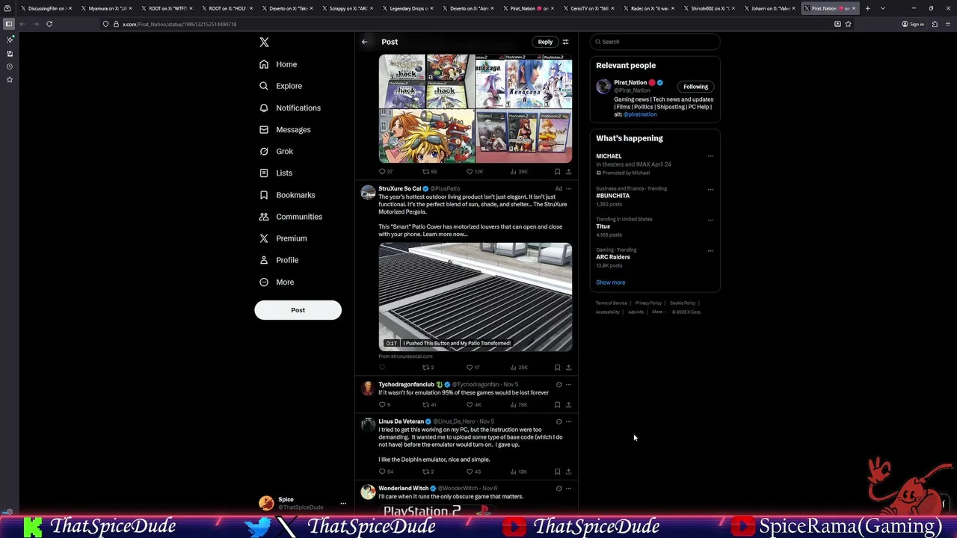Bookmark Tychodragonfanclub's reply
The height and width of the screenshot is (538, 957).
pyautogui.click(x=557, y=405)
